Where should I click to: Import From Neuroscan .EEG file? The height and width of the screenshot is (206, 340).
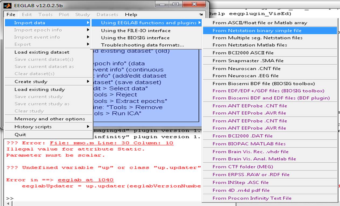point(270,76)
